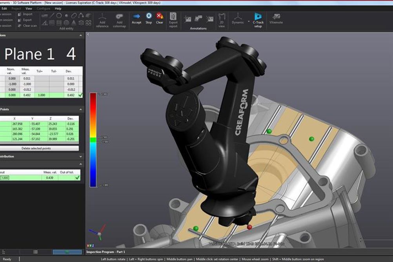Collapse the top measurements panel chevron
Screen dimensions: 393x262
(80, 36)
